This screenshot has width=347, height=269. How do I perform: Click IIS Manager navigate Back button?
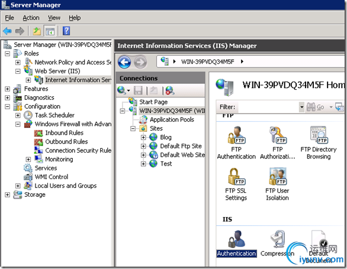point(124,62)
